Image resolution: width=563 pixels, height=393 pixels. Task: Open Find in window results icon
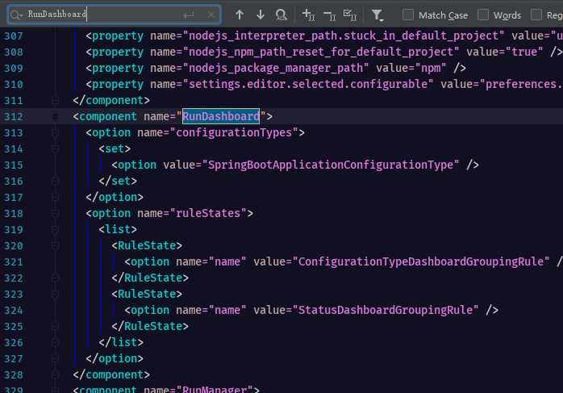click(x=281, y=15)
